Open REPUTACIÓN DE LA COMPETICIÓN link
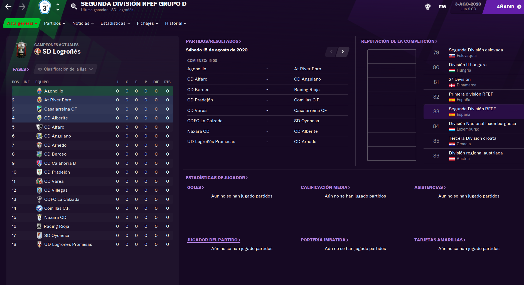Viewport: 524px width, 285px height. click(399, 41)
